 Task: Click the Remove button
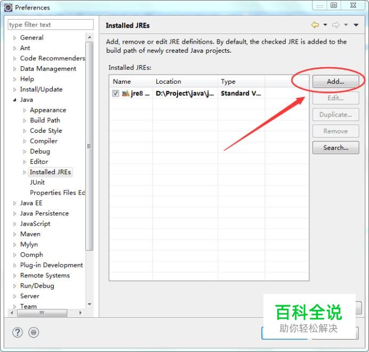pyautogui.click(x=335, y=131)
